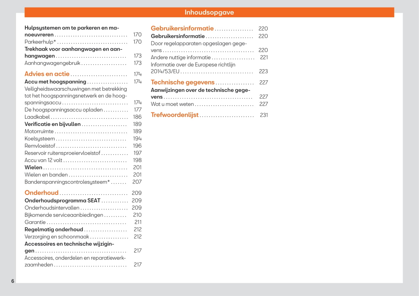Open the Garantie contents entry
The image size is (419, 296).
[35, 222]
